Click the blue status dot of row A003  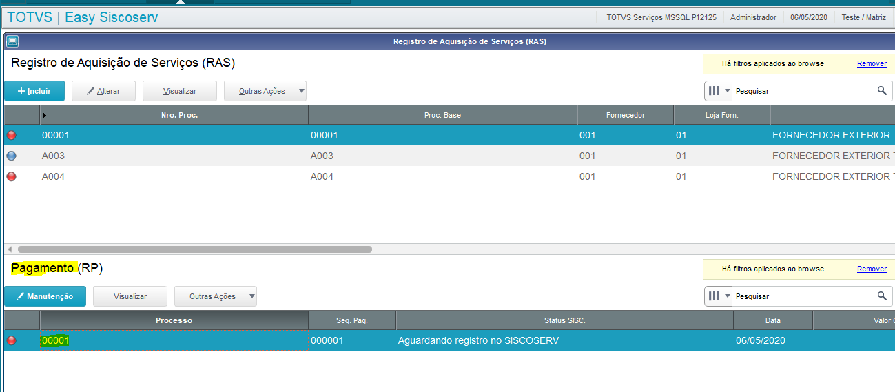pos(11,156)
